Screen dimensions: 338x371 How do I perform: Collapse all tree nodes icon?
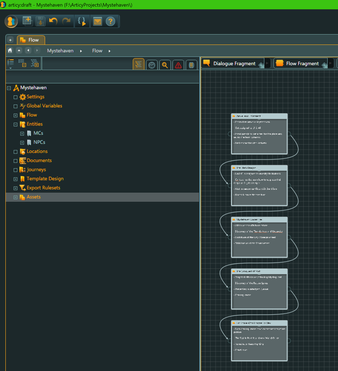coord(22,63)
